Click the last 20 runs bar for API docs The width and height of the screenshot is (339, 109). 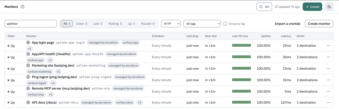pos(241,102)
